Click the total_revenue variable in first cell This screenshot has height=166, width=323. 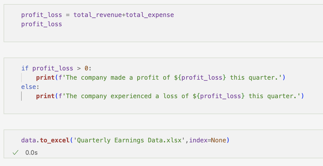(x=98, y=15)
